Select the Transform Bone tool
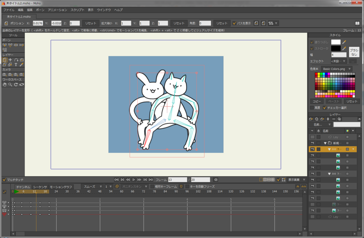The image size is (364, 238). click(x=10, y=45)
